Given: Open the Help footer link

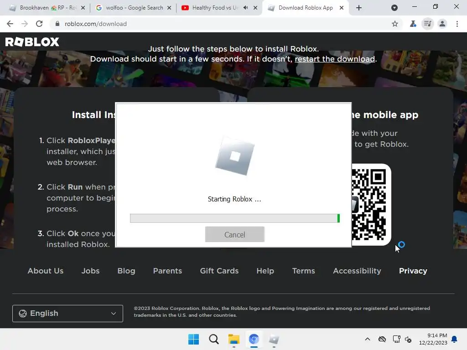Looking at the screenshot, I should coord(265,271).
